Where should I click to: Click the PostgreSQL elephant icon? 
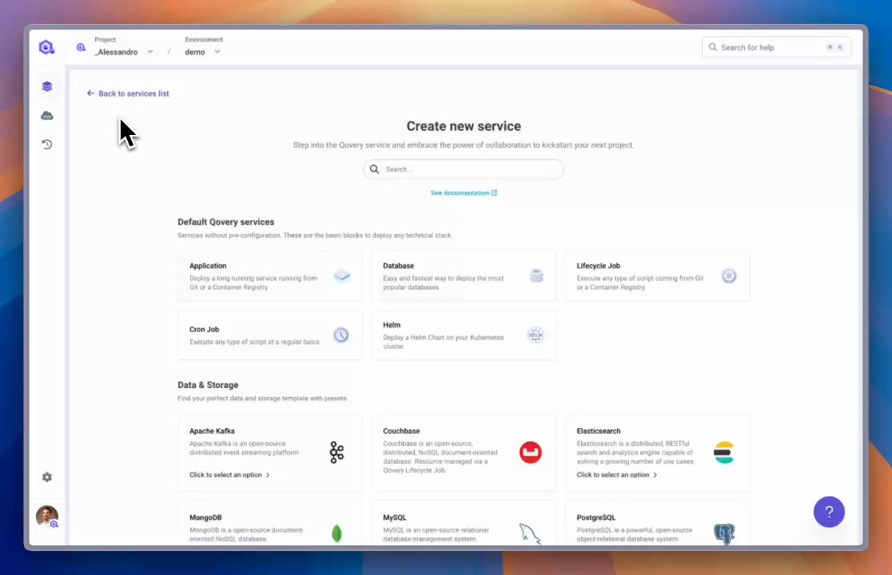[724, 533]
